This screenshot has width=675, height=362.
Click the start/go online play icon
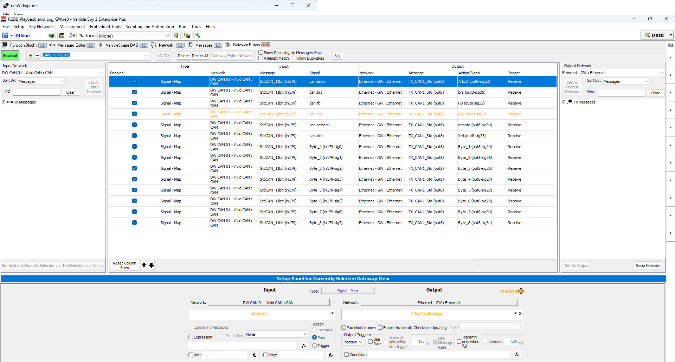click(5, 35)
